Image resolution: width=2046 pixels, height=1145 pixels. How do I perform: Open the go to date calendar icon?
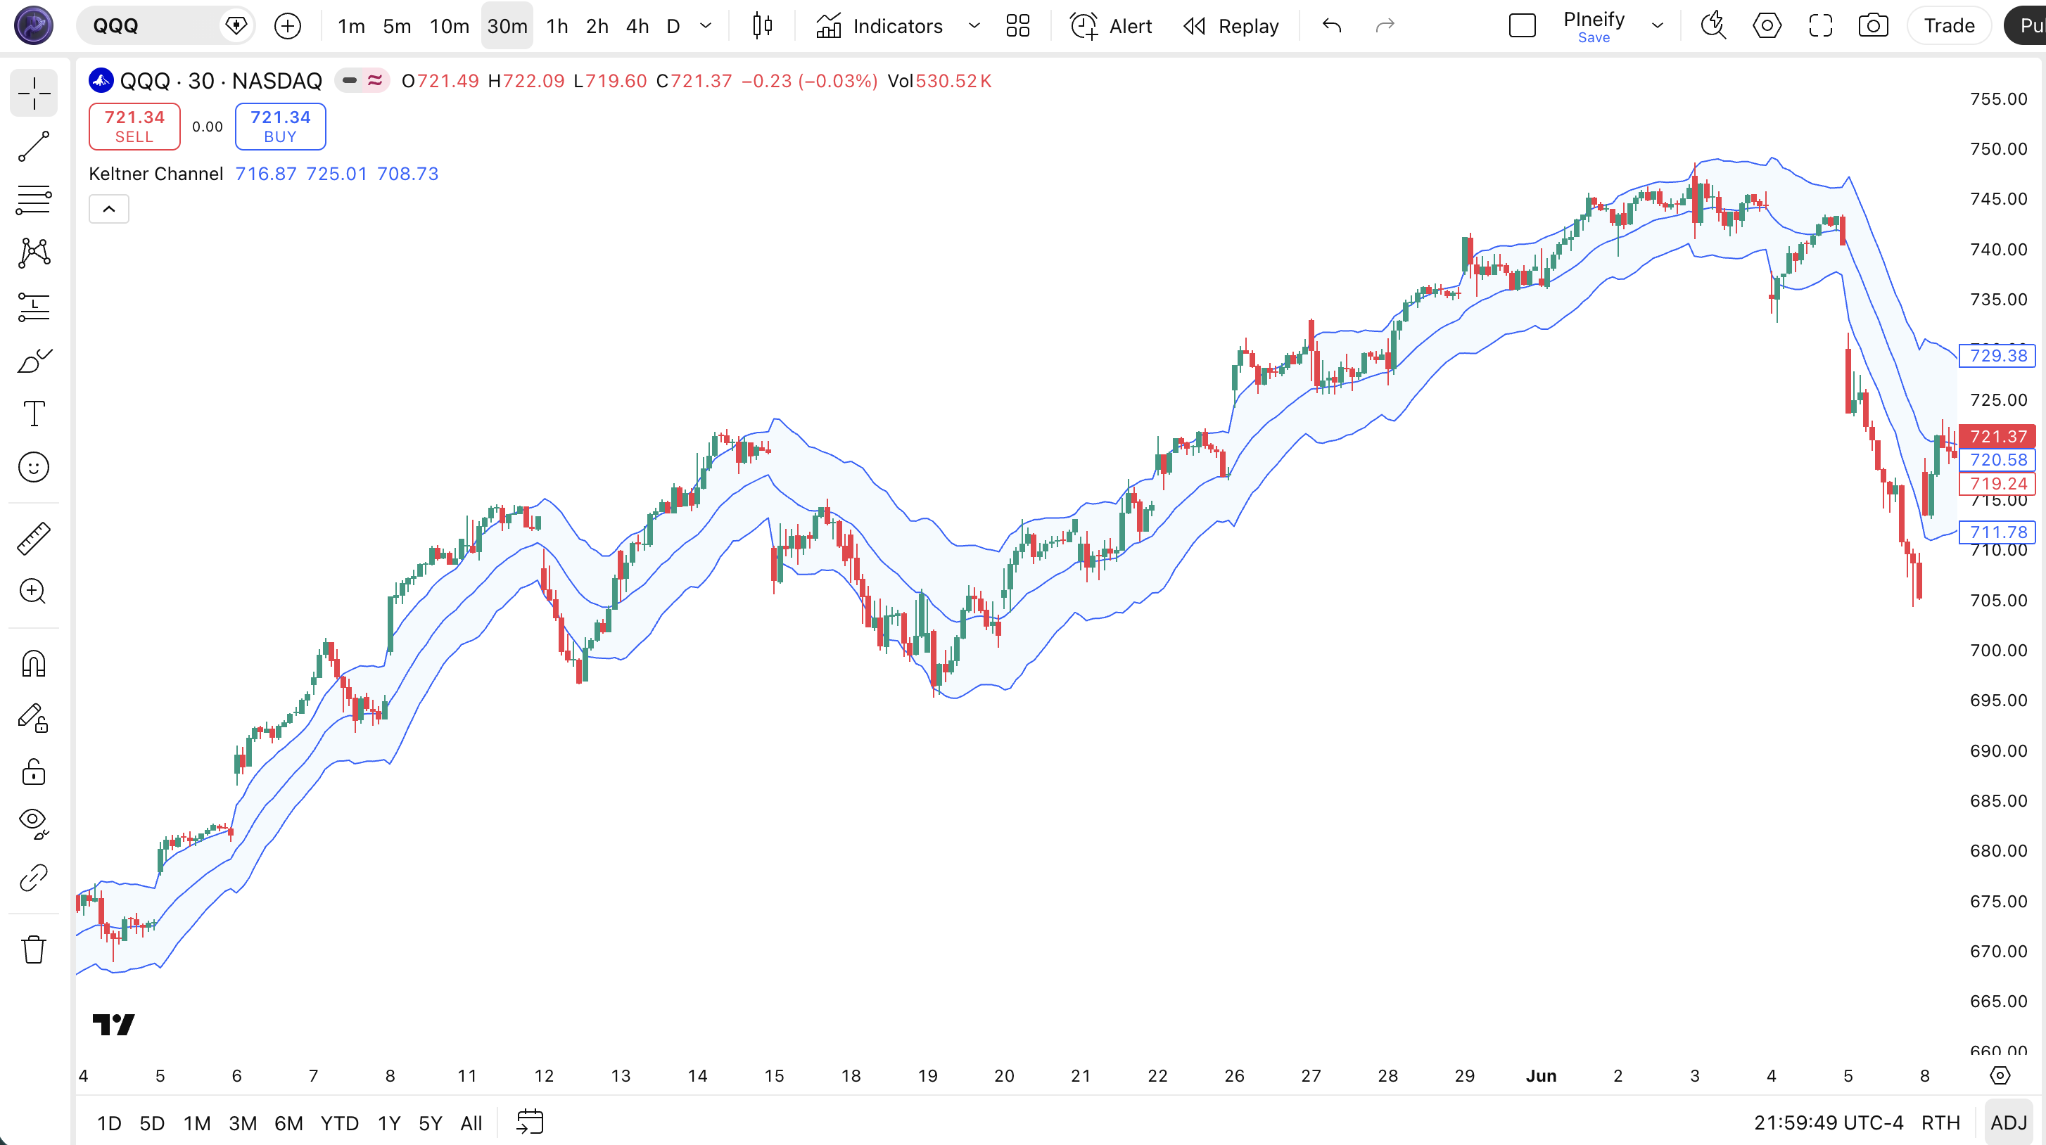tap(530, 1122)
